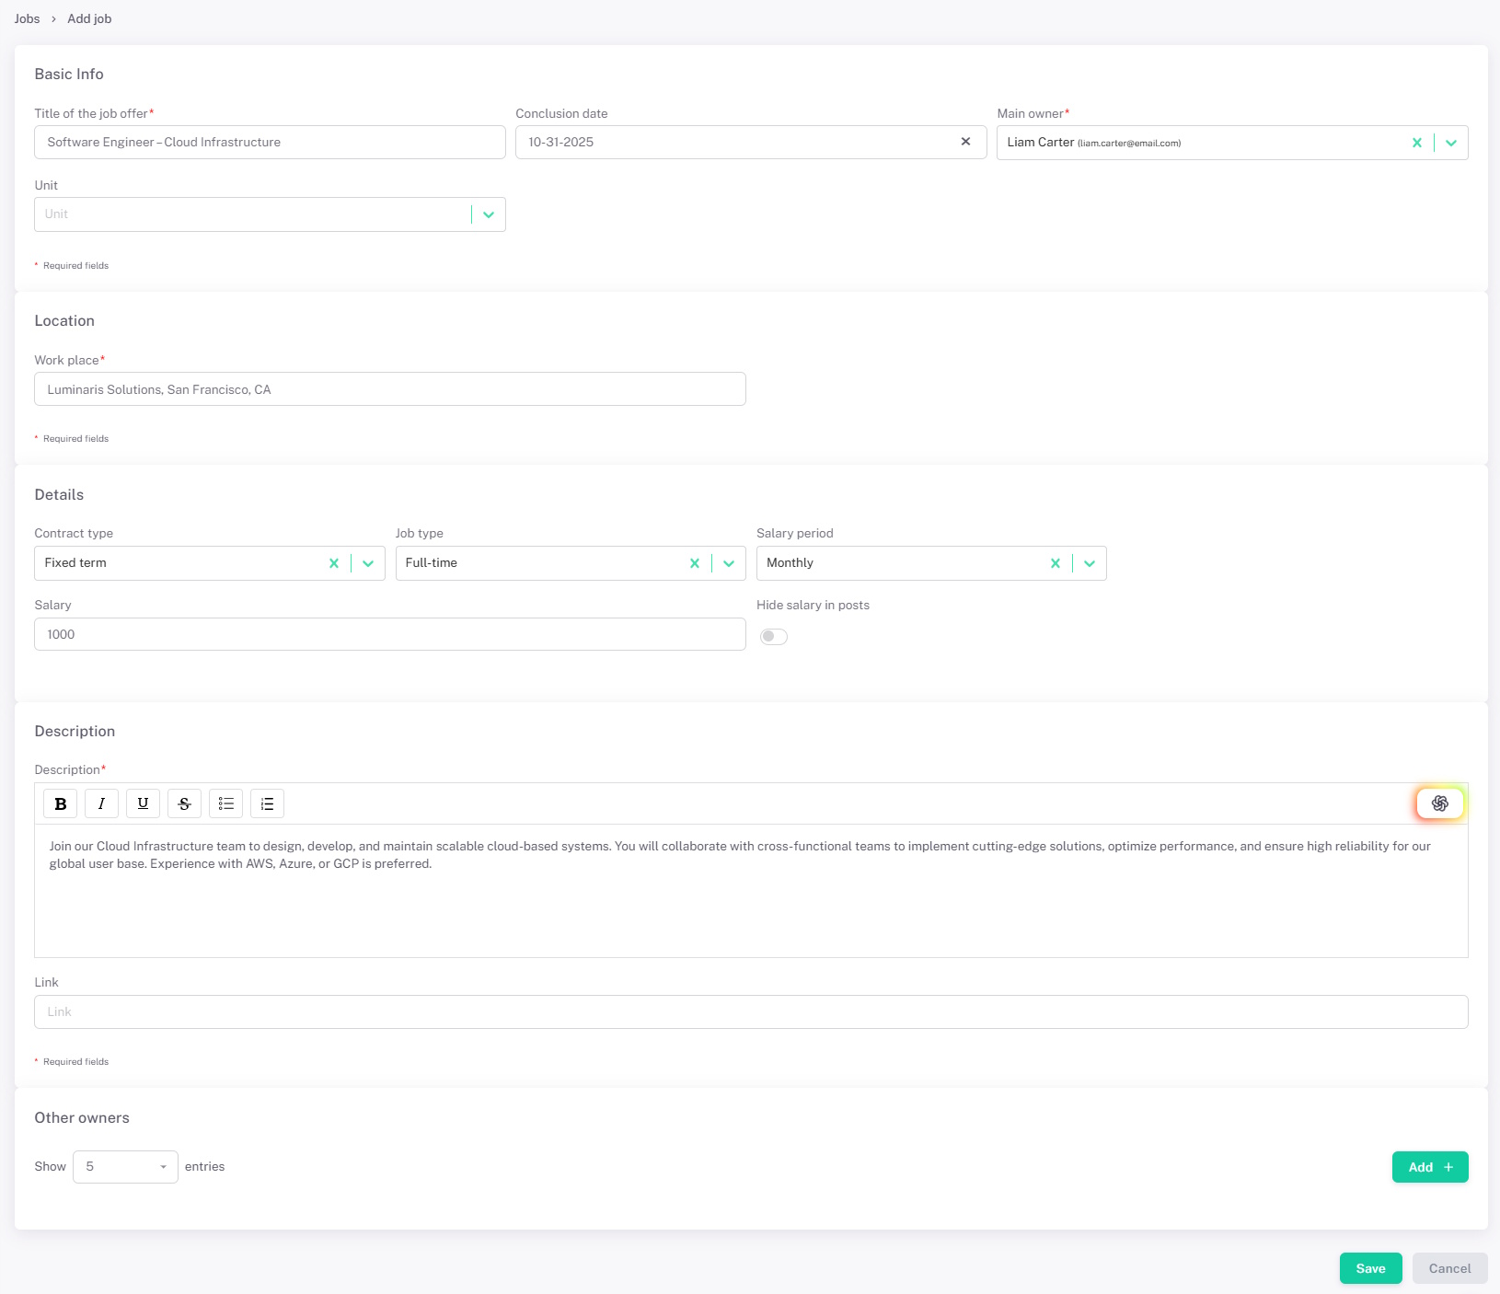The height and width of the screenshot is (1294, 1500).
Task: Open the AI description generator icon
Action: 1439,803
